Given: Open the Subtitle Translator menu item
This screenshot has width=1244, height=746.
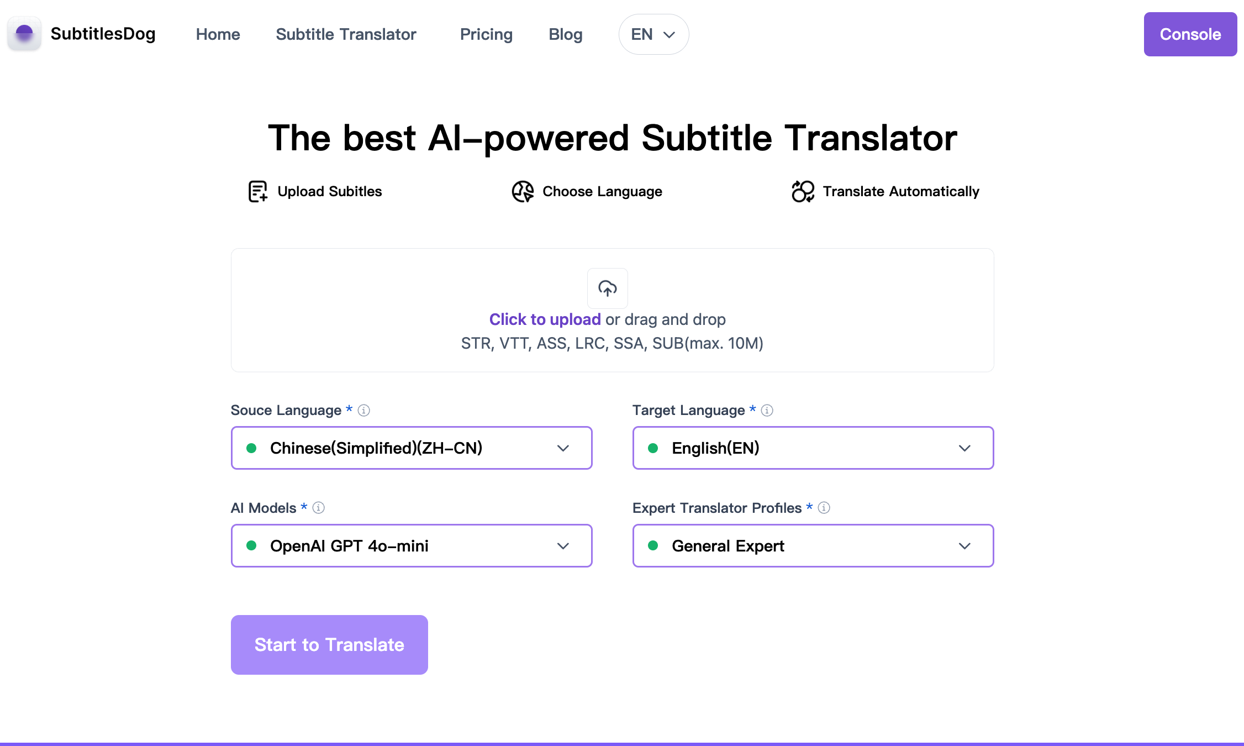Looking at the screenshot, I should (346, 34).
